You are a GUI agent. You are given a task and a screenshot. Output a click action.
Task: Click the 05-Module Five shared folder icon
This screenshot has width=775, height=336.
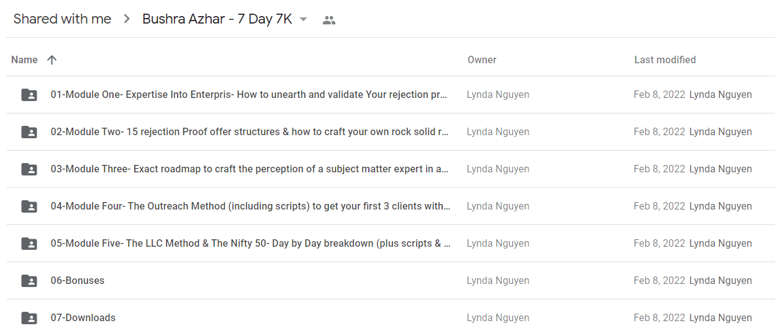[29, 244]
